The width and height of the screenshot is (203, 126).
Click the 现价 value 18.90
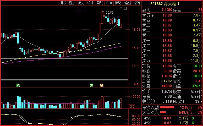pos(167,66)
